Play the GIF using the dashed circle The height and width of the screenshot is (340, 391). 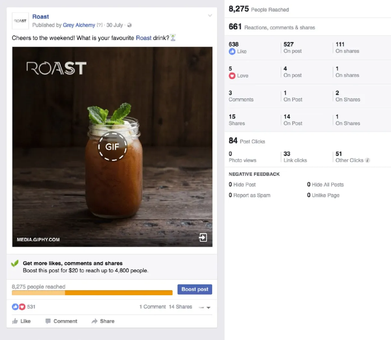(112, 147)
